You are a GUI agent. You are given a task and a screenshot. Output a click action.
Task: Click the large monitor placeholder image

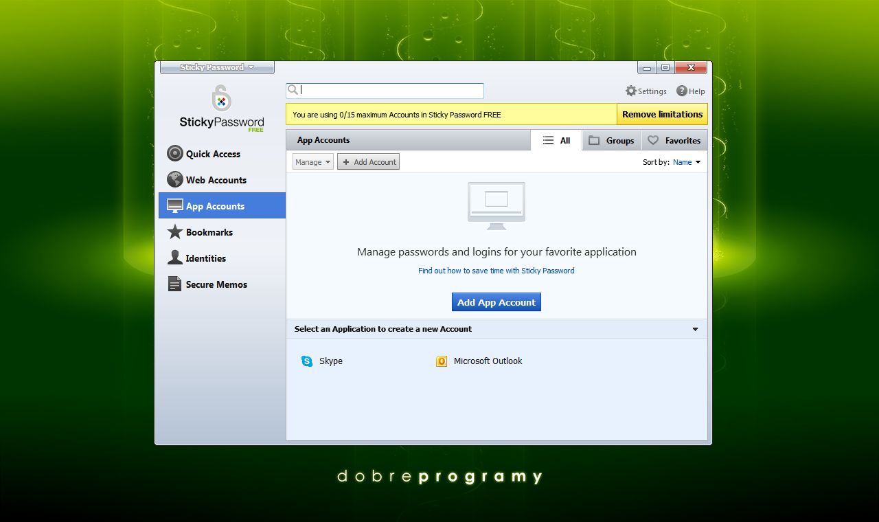(x=496, y=205)
